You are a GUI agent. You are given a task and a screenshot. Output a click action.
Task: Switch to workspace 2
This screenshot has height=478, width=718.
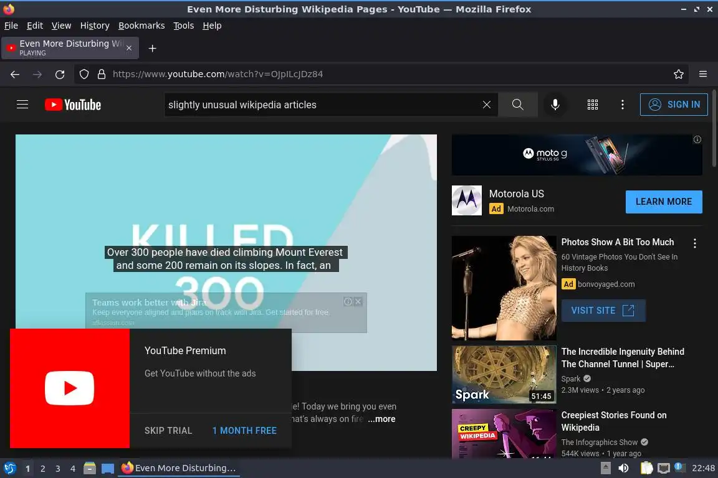(42, 469)
